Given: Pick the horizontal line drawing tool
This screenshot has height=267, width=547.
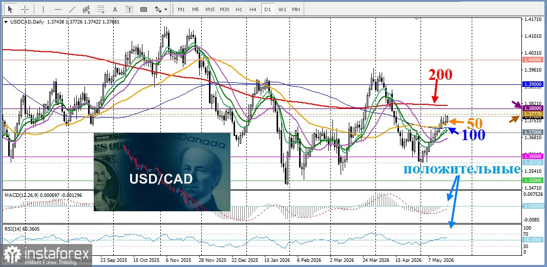Looking at the screenshot, I should [x=58, y=9].
